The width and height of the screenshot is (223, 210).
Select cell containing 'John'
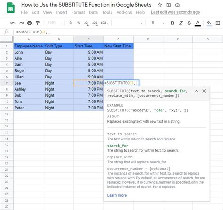pos(29,52)
